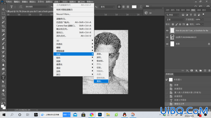This screenshot has height=118, width=211.
Task: Open the text color swatch
Action: click(x=134, y=7)
